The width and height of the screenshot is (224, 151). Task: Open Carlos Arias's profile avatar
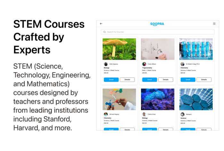click(x=144, y=114)
